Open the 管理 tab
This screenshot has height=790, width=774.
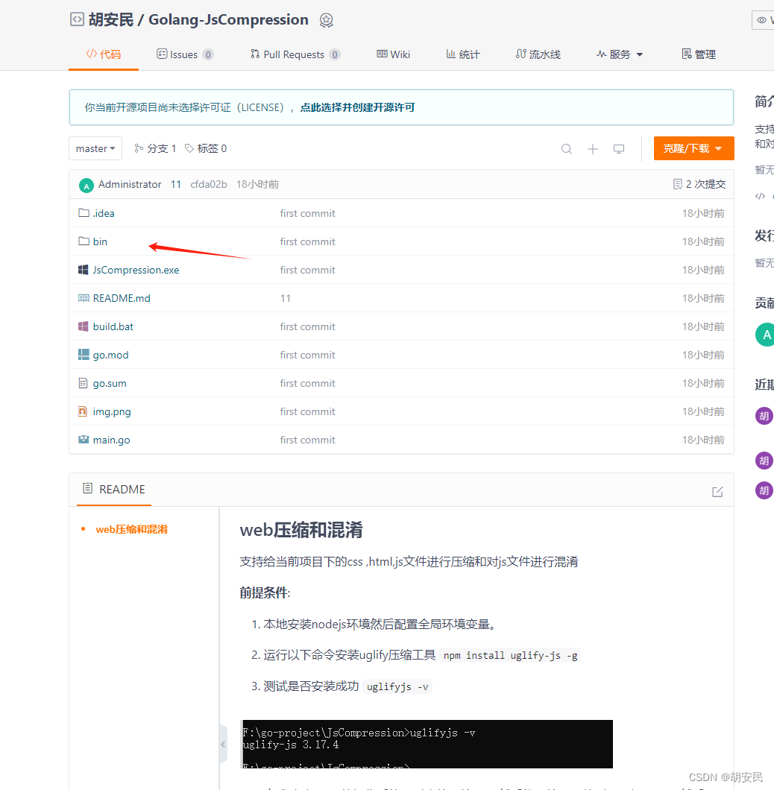pyautogui.click(x=699, y=54)
